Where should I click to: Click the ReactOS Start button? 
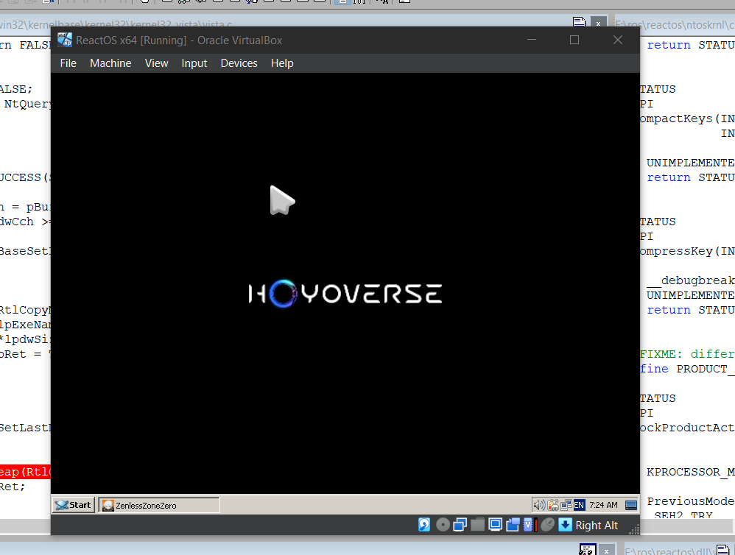[x=74, y=505]
